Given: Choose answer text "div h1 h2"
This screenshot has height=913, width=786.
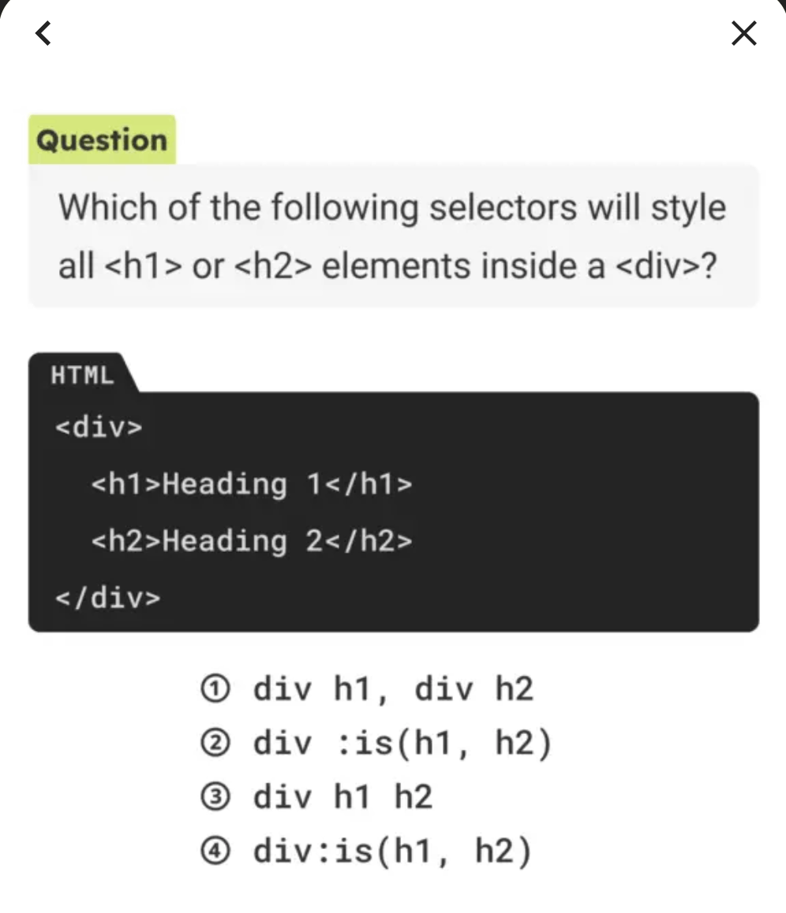Looking at the screenshot, I should [x=342, y=798].
